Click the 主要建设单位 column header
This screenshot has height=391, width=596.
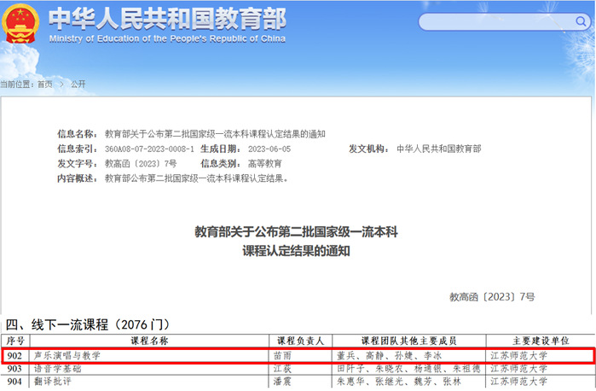(540, 341)
